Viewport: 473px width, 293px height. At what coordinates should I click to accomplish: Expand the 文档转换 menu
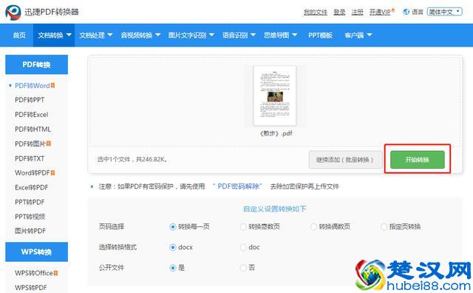[x=54, y=35]
